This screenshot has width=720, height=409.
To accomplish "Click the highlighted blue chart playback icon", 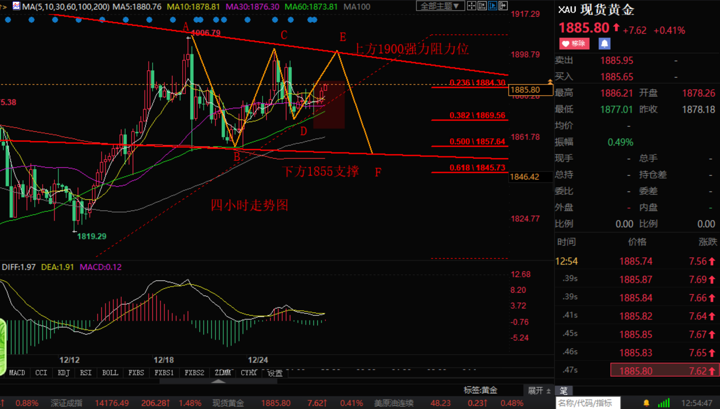I will 493,6.
